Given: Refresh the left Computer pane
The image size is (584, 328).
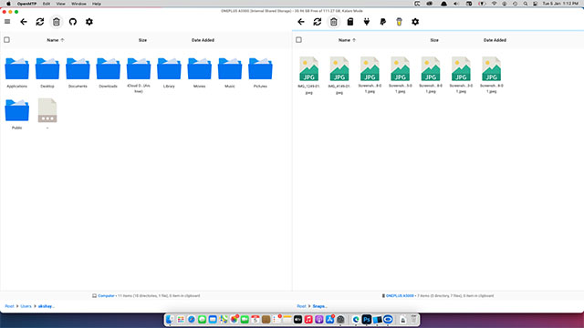Looking at the screenshot, I should click(40, 22).
